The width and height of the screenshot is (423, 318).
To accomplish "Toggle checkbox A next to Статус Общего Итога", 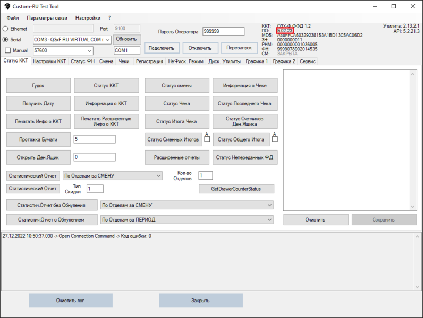I will (x=275, y=139).
